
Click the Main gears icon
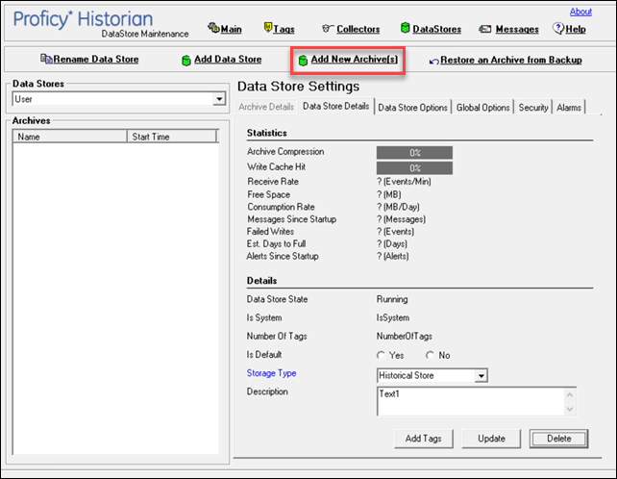[213, 28]
